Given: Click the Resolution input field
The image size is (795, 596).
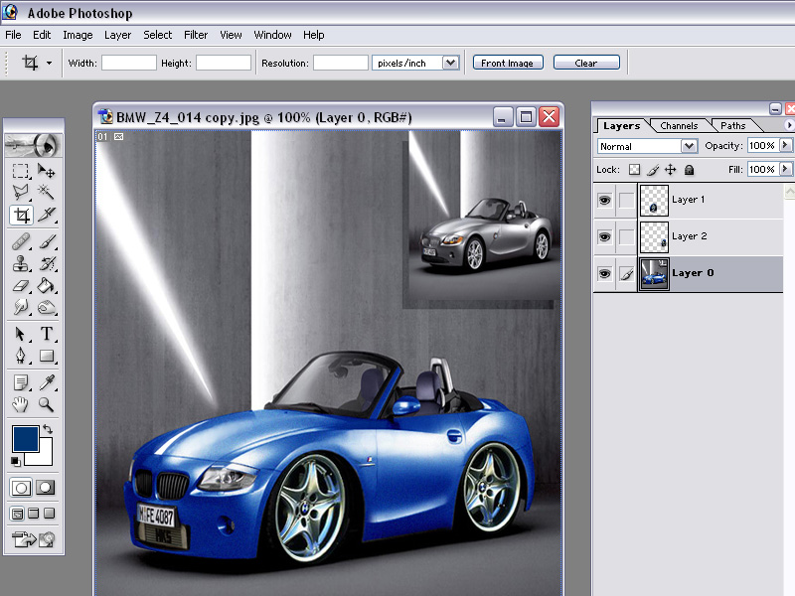Looking at the screenshot, I should 340,63.
